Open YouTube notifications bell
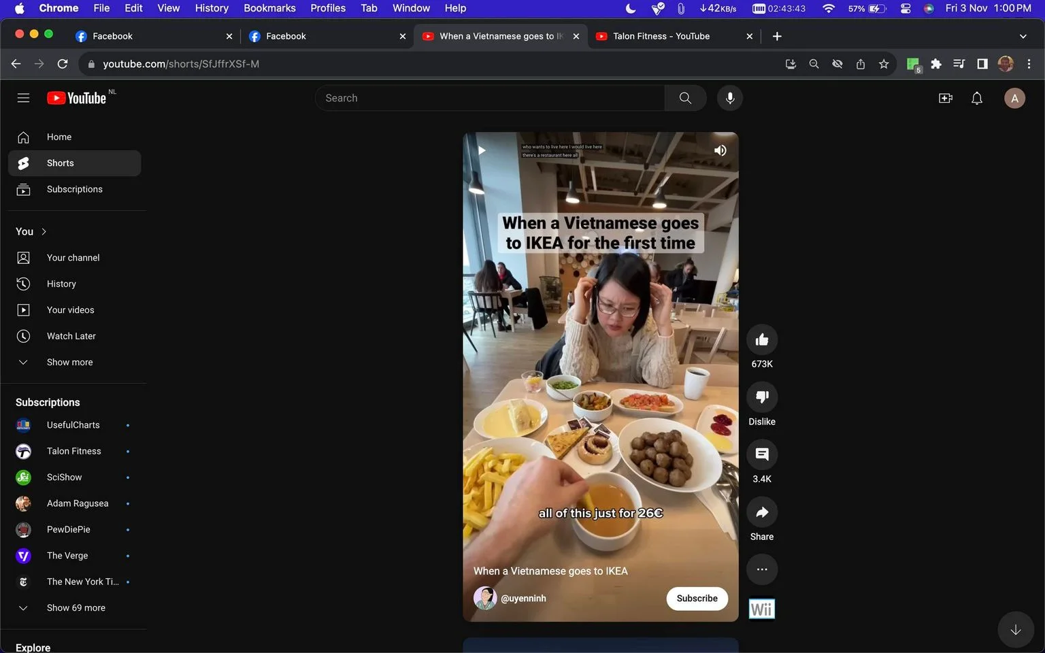 (x=977, y=98)
